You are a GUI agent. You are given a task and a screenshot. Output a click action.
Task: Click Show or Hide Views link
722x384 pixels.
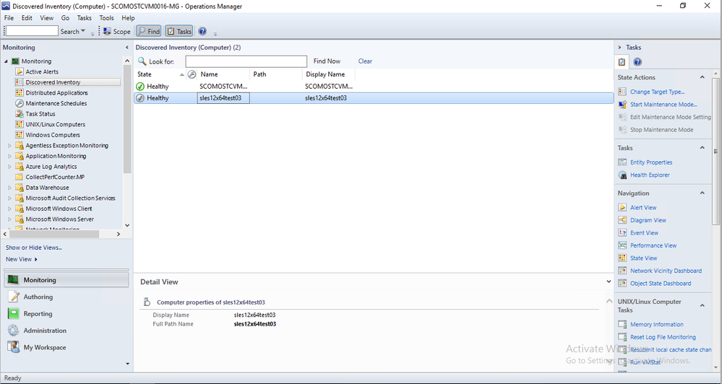pos(34,248)
